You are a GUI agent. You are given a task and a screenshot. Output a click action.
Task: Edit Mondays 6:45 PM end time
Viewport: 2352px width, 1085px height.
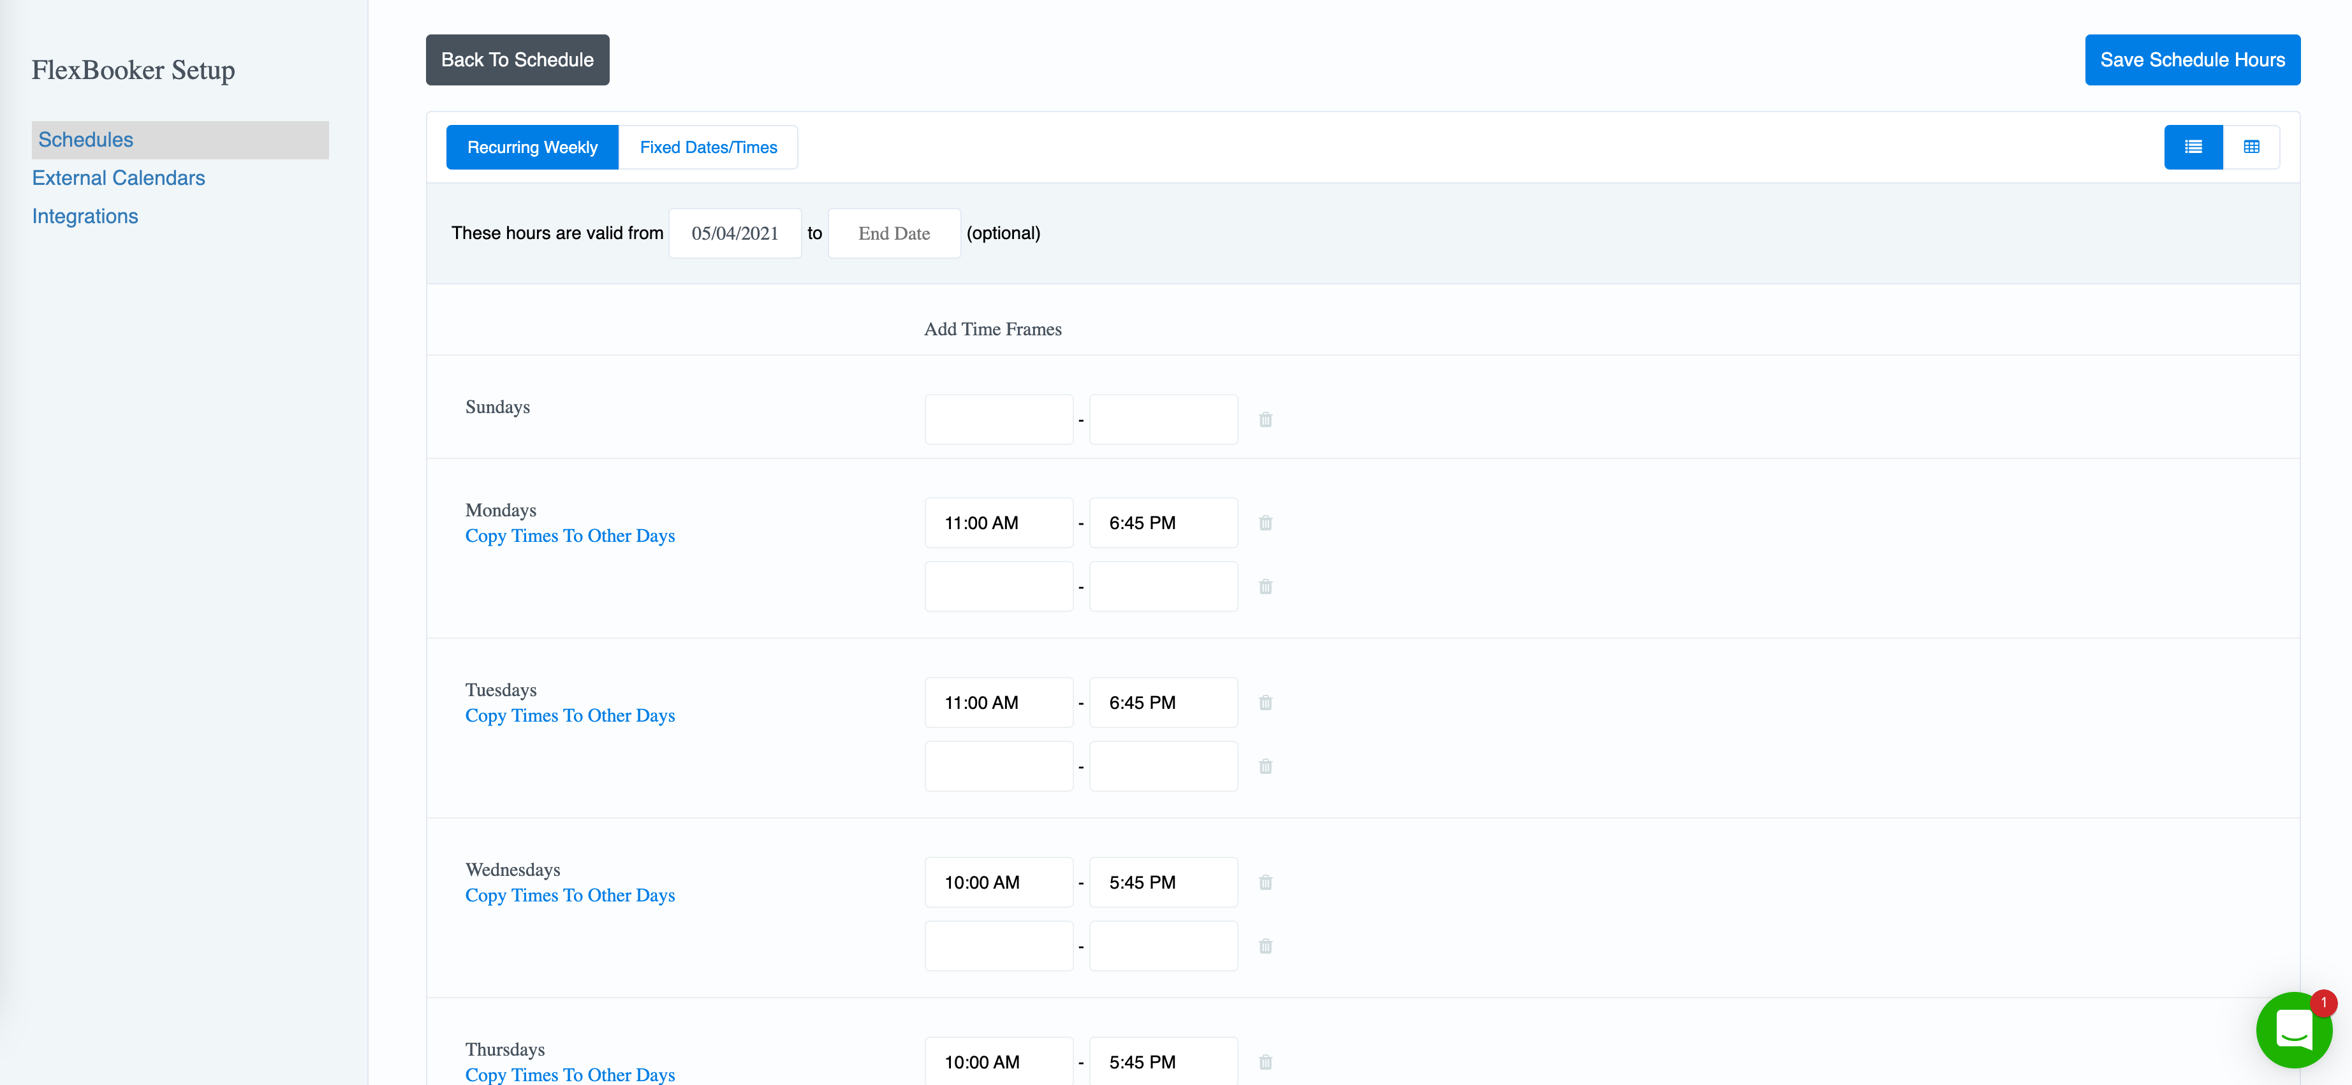[x=1163, y=523]
